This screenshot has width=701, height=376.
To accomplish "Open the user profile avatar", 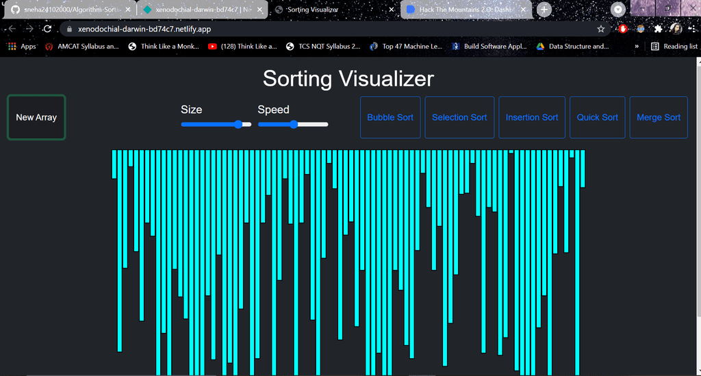I will click(676, 29).
